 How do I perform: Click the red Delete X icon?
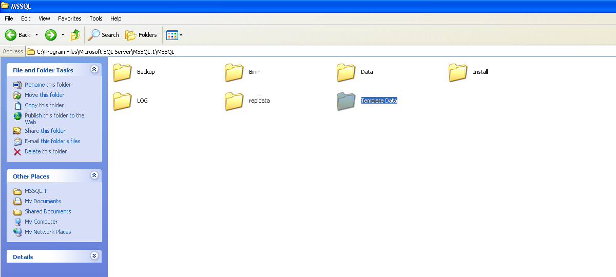(17, 151)
